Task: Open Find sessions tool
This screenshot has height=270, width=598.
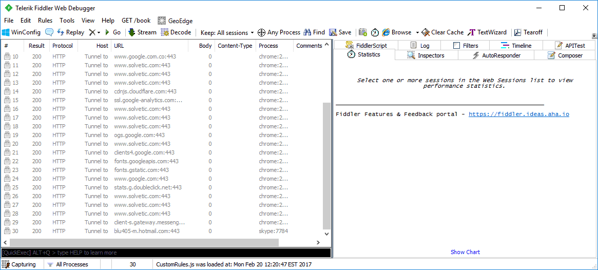Action: (314, 32)
